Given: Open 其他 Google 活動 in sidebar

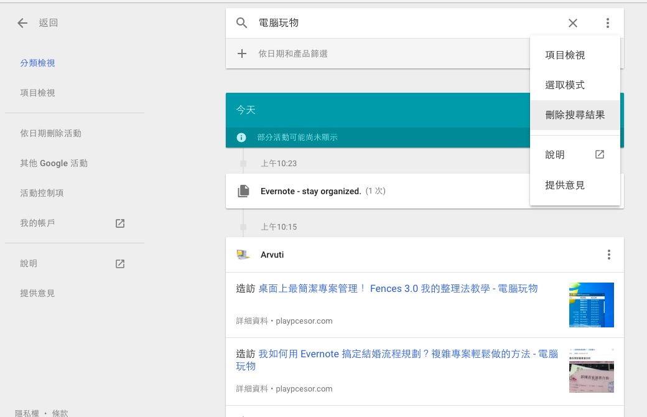Looking at the screenshot, I should click(x=54, y=163).
